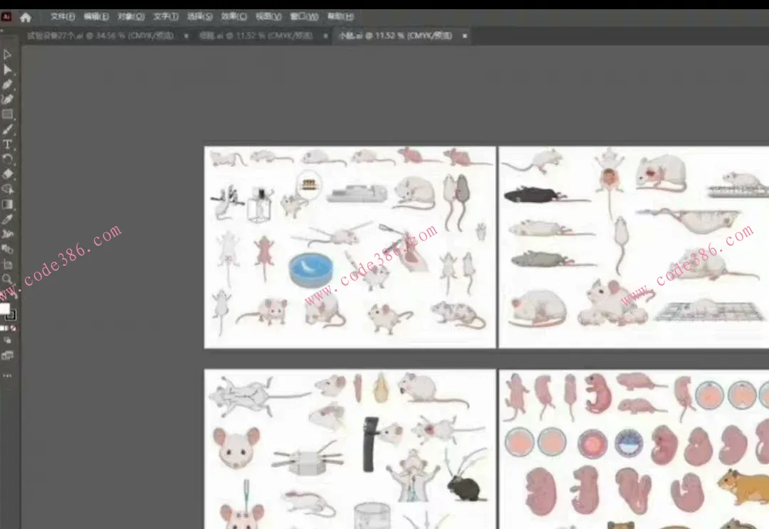Click the Change Screen Mode icon
The width and height of the screenshot is (769, 529).
(x=7, y=356)
